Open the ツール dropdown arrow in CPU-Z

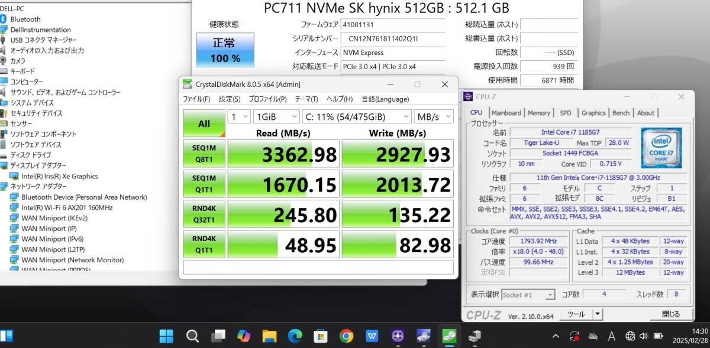598,314
